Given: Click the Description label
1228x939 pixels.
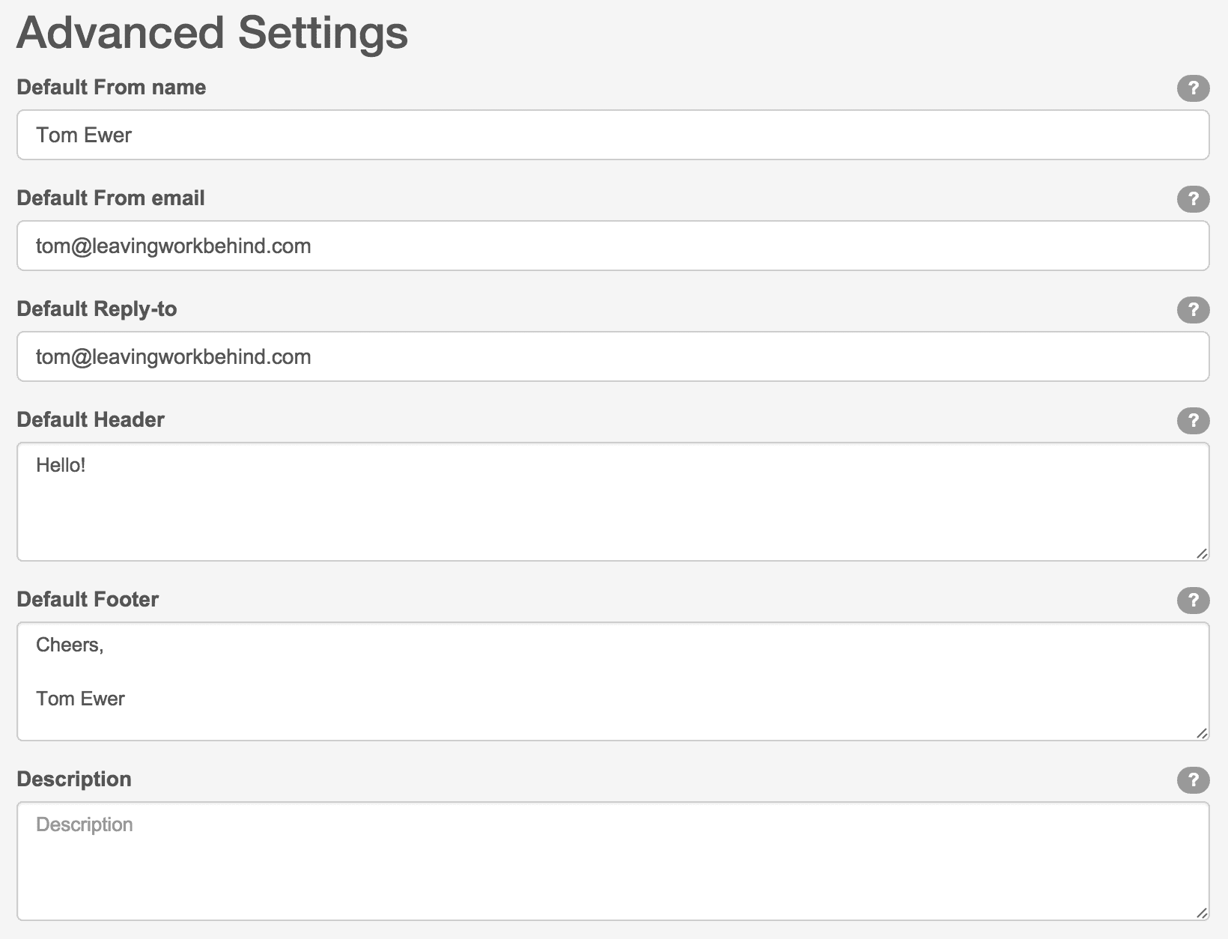Looking at the screenshot, I should point(73,780).
